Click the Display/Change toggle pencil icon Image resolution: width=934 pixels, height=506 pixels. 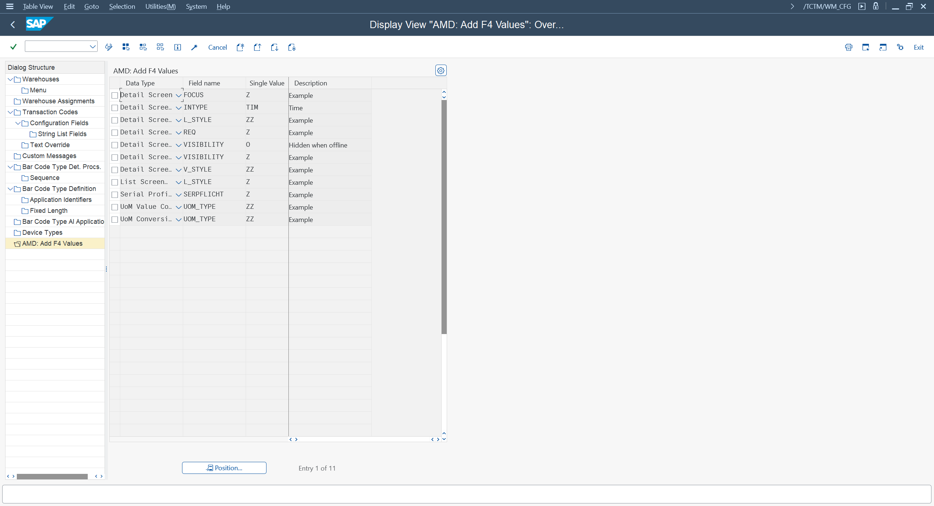point(109,47)
